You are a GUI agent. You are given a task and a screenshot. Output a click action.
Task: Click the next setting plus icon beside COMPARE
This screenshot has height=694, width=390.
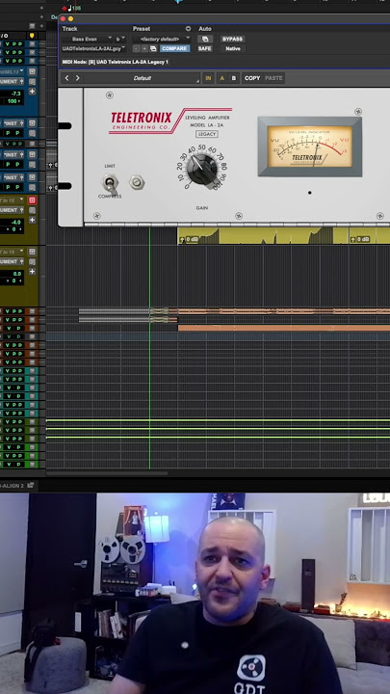(144, 49)
